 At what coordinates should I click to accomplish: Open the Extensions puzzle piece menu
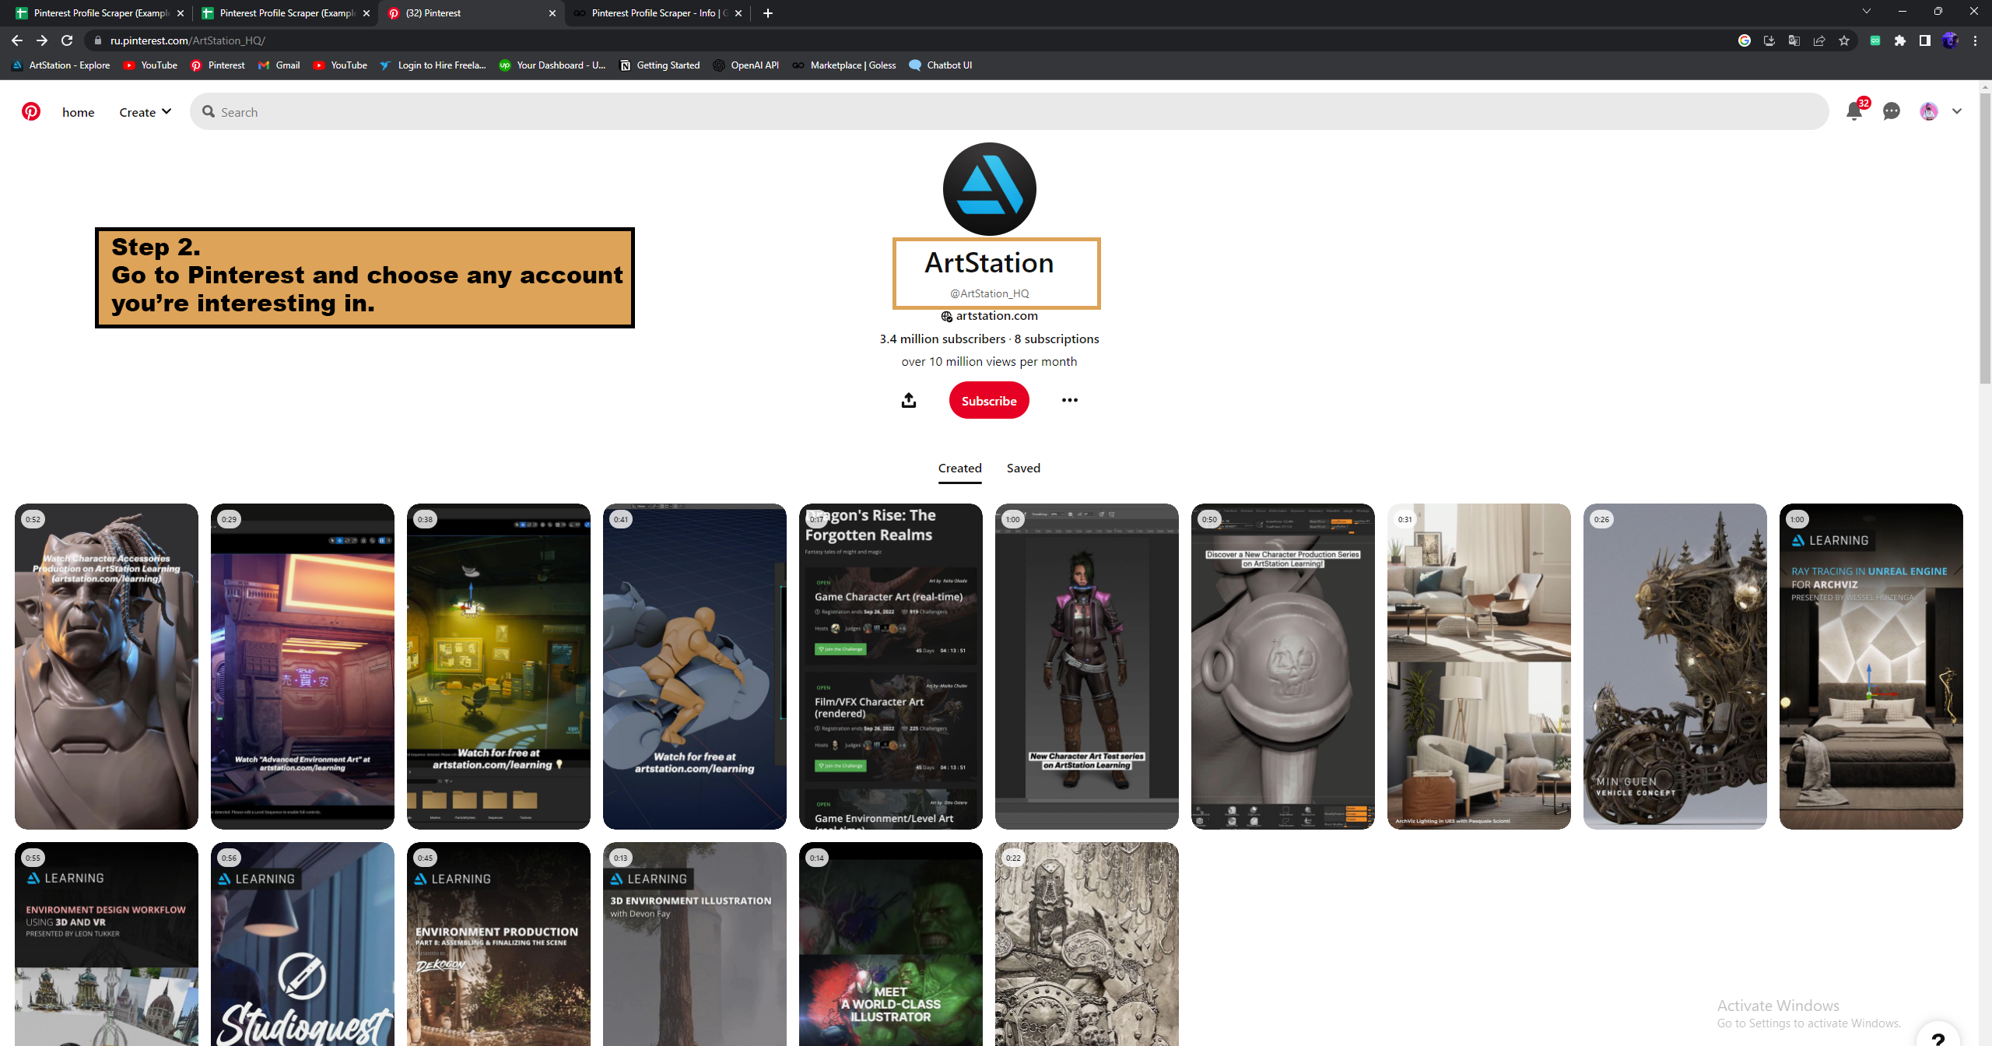[x=1900, y=40]
